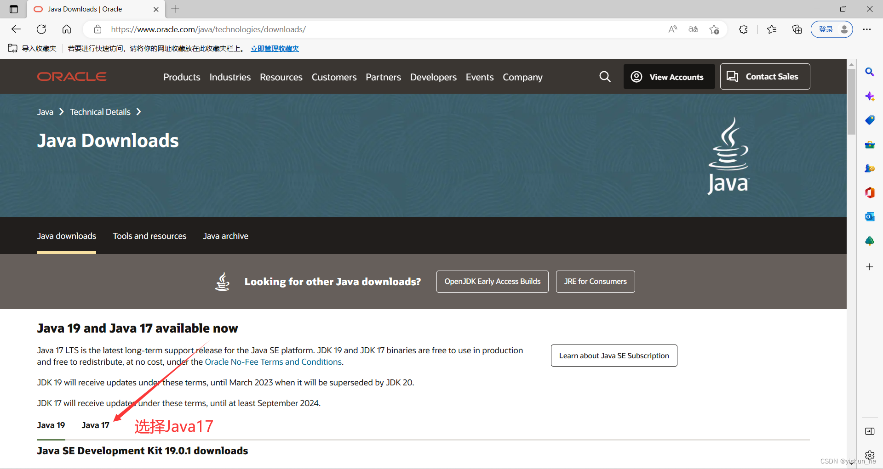
Task: Open the Products menu
Action: click(x=182, y=77)
